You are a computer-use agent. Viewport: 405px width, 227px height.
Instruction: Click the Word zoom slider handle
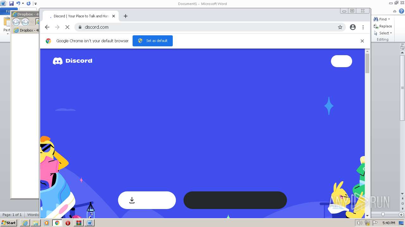pyautogui.click(x=383, y=215)
